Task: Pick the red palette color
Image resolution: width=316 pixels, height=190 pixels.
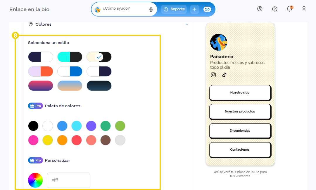Action: coord(77,140)
